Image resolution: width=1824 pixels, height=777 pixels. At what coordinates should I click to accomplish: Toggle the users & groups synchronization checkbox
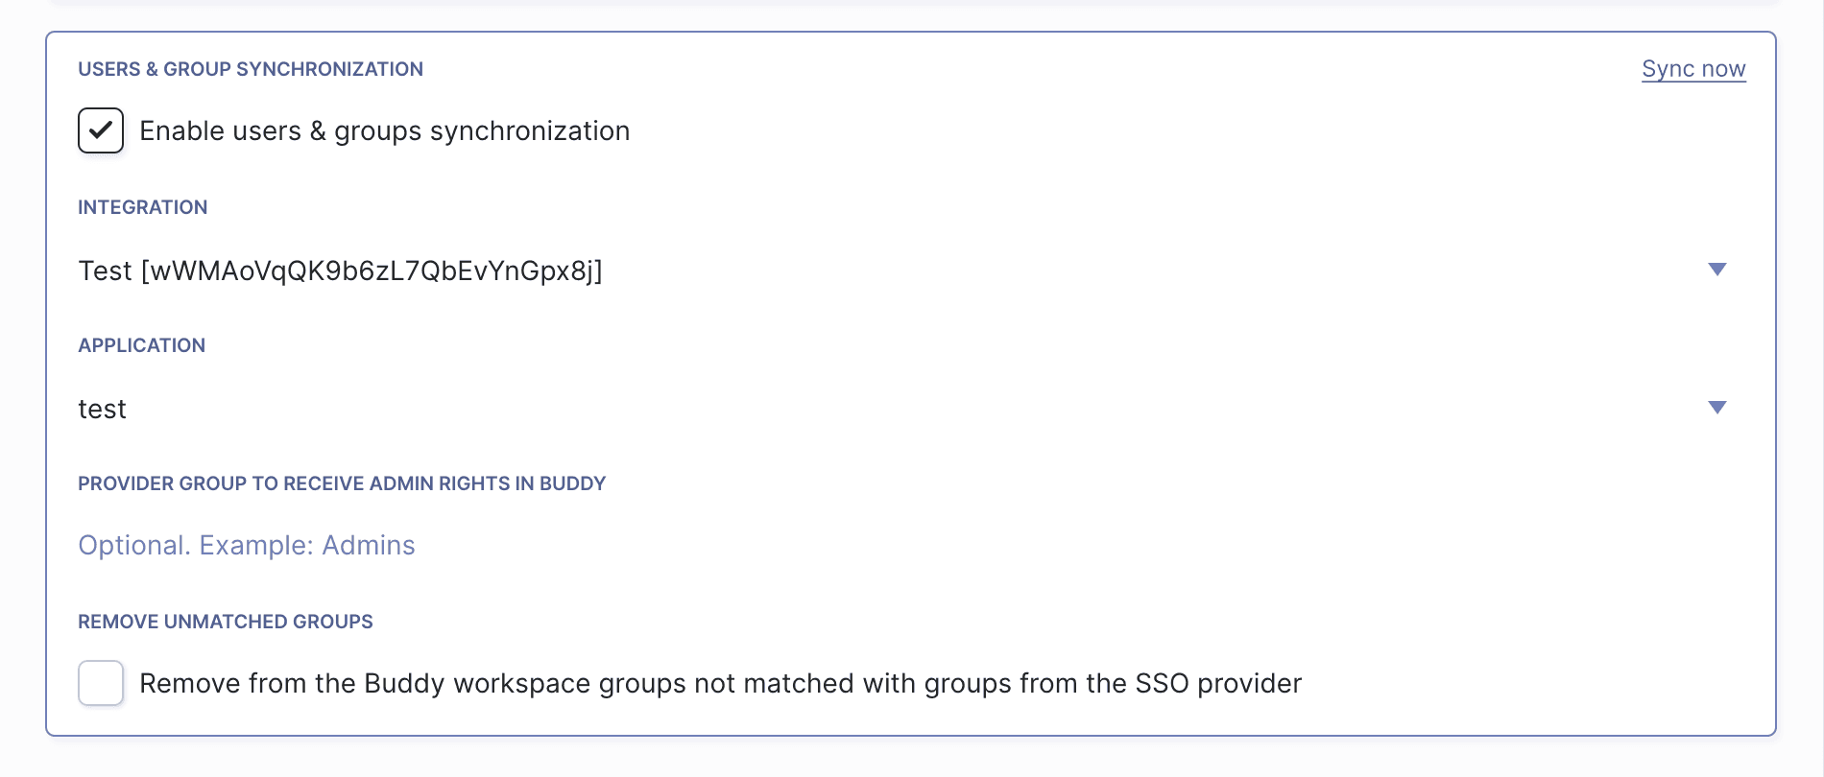pyautogui.click(x=100, y=130)
